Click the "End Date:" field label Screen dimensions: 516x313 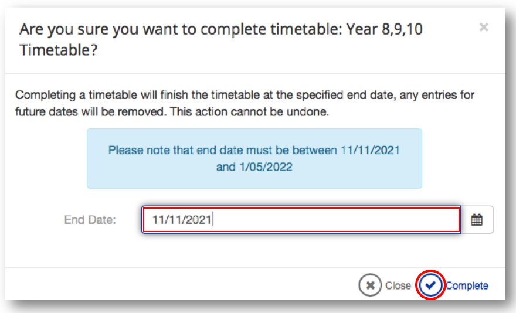point(90,220)
